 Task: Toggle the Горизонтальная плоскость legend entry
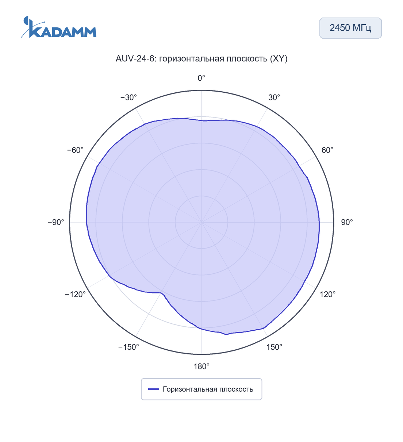click(x=201, y=389)
